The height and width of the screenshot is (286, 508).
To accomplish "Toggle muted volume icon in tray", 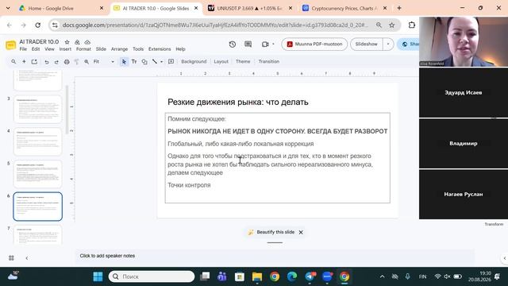I will coord(448,276).
